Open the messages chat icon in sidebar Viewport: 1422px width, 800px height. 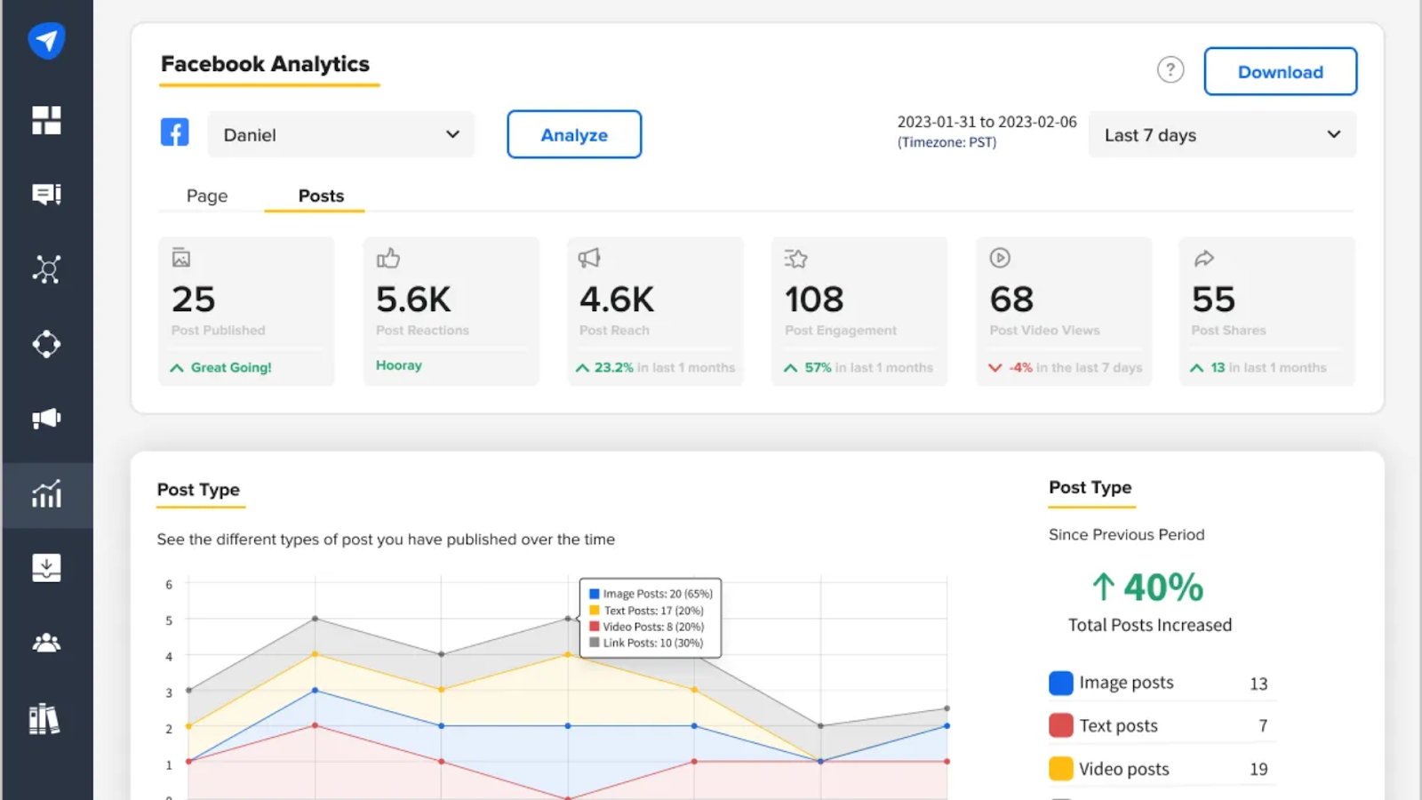[46, 194]
